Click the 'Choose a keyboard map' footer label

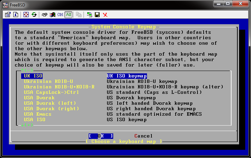coord(124,142)
